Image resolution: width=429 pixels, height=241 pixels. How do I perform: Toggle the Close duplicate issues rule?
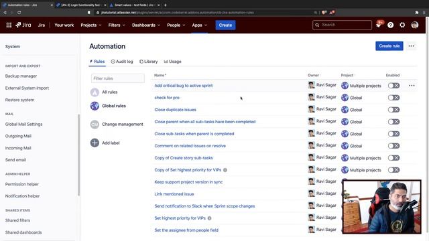click(x=393, y=110)
